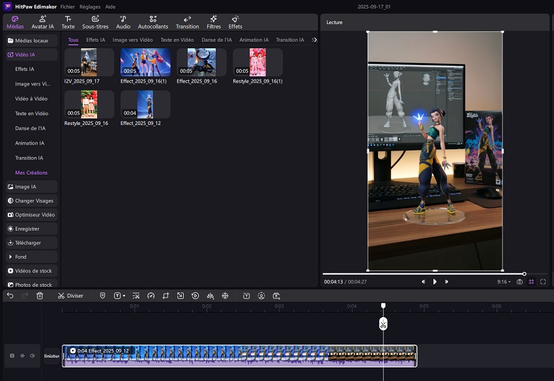Enter fullscreen preview mode
The image size is (554, 381).
coord(543,282)
